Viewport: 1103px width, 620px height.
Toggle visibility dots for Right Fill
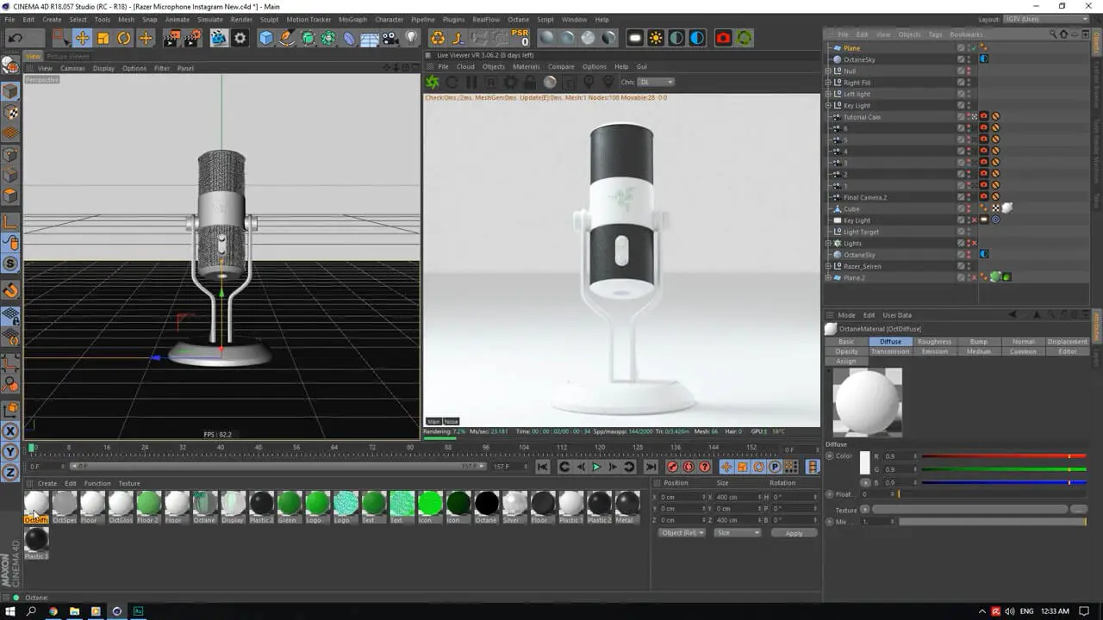tap(969, 83)
